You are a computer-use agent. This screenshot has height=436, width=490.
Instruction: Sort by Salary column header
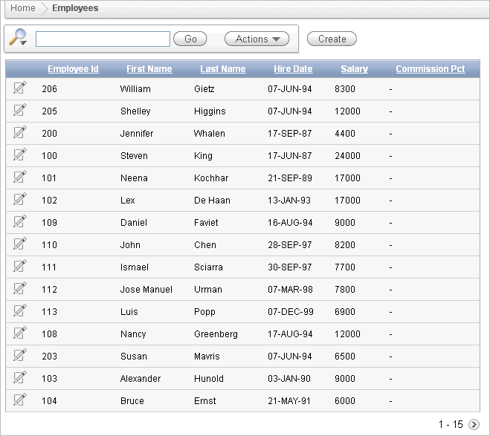(x=355, y=68)
